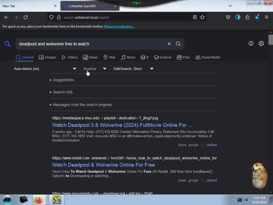Select the It search category
Image resolution: width=273 pixels, height=205 pixels.
144,57
